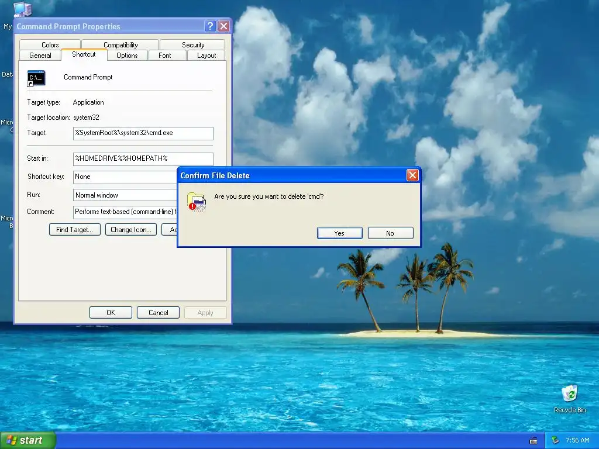Screen dimensions: 599x449
Task: Open the Layout tab
Action: point(206,56)
